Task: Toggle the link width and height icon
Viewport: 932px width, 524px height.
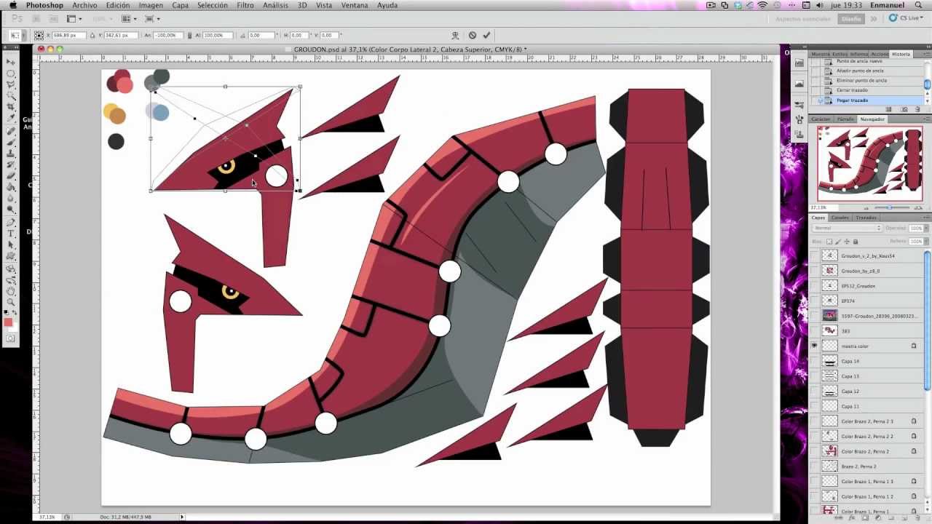Action: coord(189,35)
